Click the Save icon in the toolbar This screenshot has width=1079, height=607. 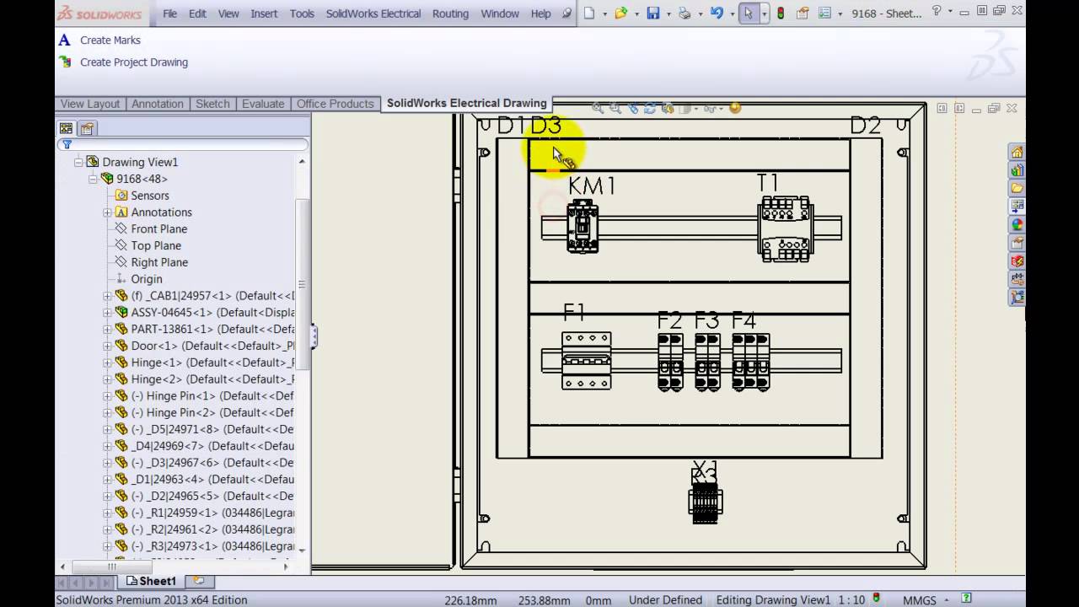pyautogui.click(x=652, y=13)
